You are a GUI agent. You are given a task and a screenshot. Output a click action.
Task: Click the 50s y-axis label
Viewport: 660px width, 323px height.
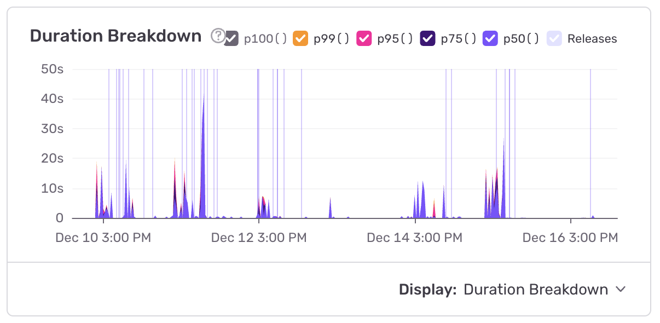(53, 69)
